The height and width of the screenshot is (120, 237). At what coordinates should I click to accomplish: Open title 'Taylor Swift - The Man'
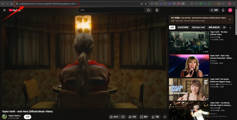(218, 33)
